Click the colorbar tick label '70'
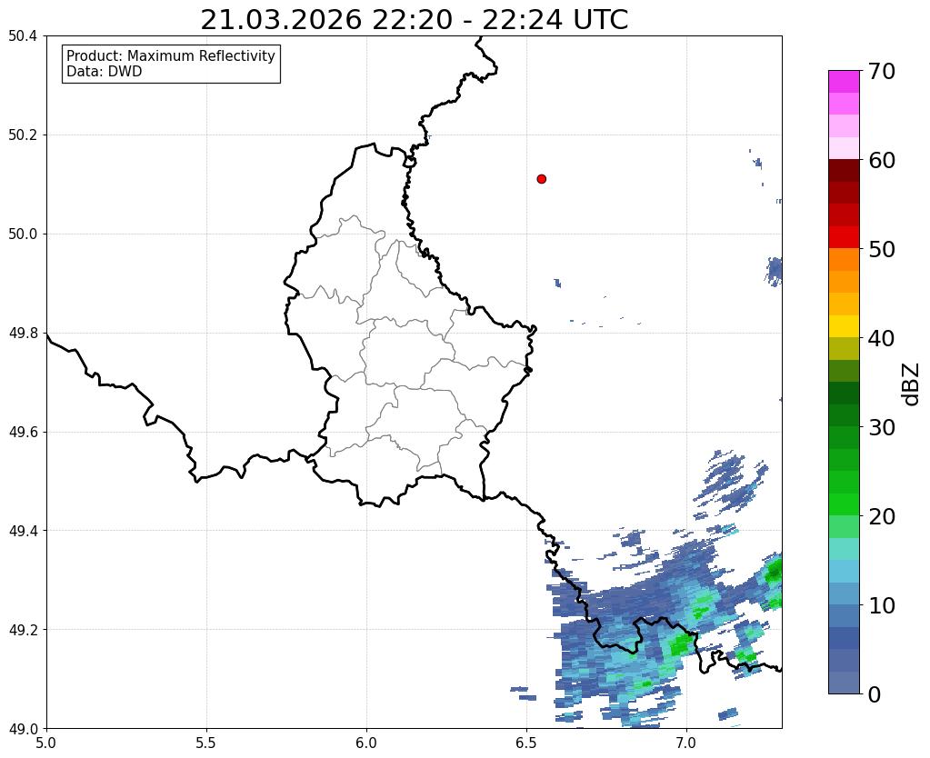930x758 pixels. pos(882,71)
